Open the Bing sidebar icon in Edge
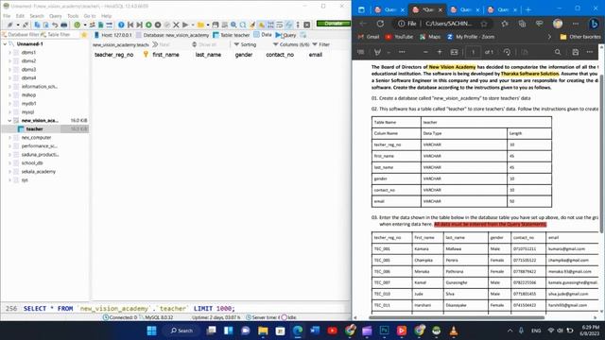The image size is (605, 340). [x=595, y=24]
